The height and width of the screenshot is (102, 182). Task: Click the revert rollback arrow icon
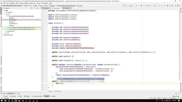click(x=164, y=6)
